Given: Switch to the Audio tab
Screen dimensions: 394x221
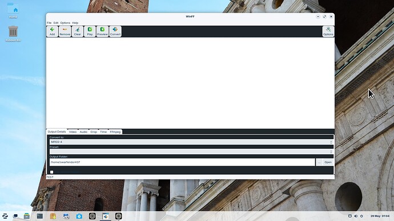Looking at the screenshot, I should pos(83,132).
